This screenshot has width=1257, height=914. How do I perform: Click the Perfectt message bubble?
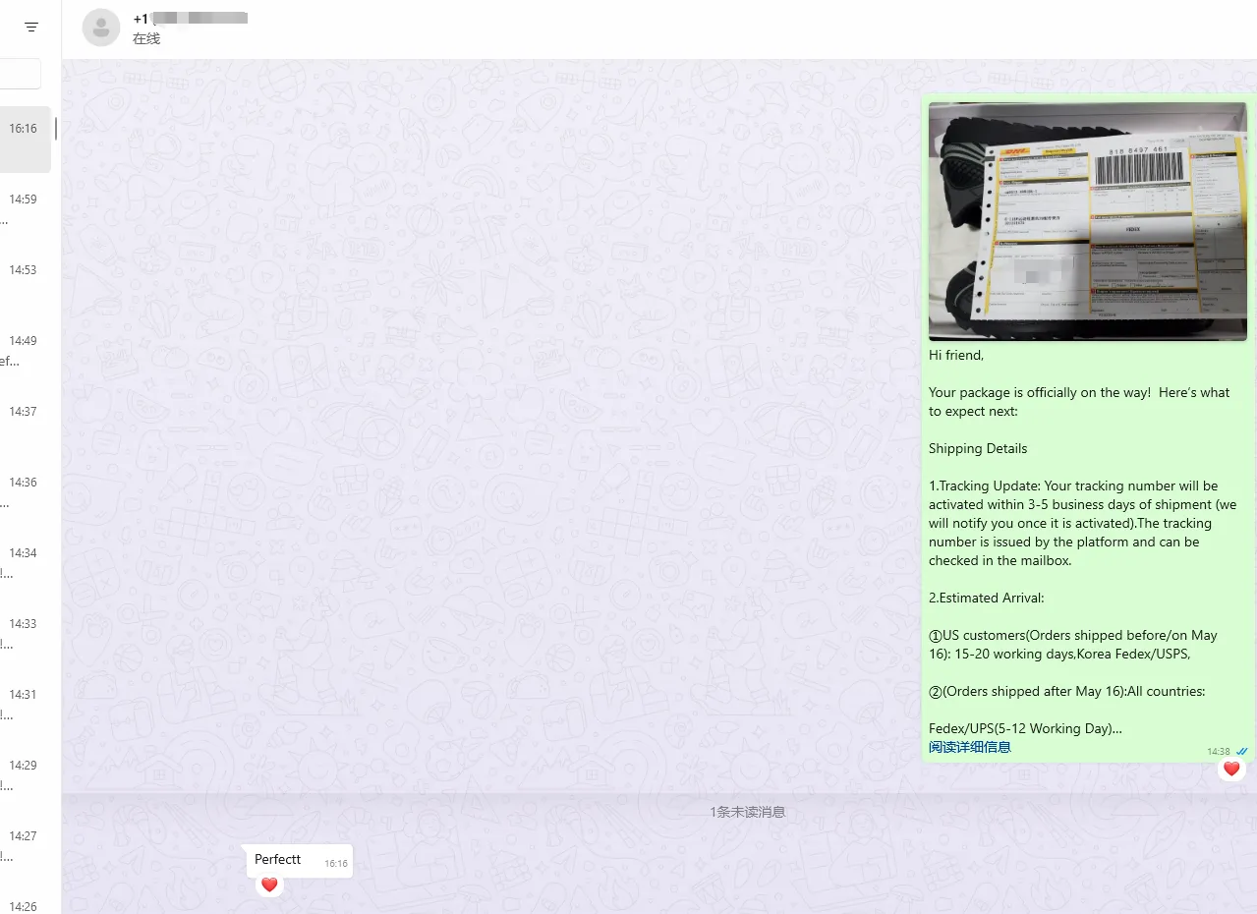click(x=299, y=861)
